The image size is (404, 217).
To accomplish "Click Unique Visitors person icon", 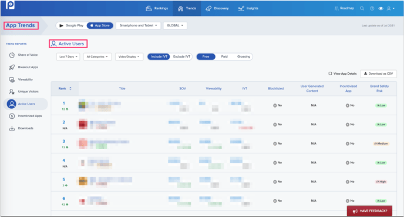I will pos(12,92).
